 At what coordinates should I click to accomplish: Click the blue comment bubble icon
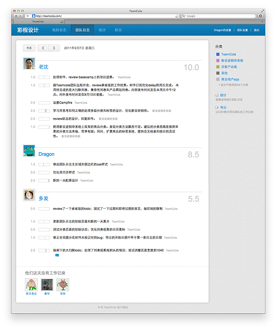click(57, 255)
